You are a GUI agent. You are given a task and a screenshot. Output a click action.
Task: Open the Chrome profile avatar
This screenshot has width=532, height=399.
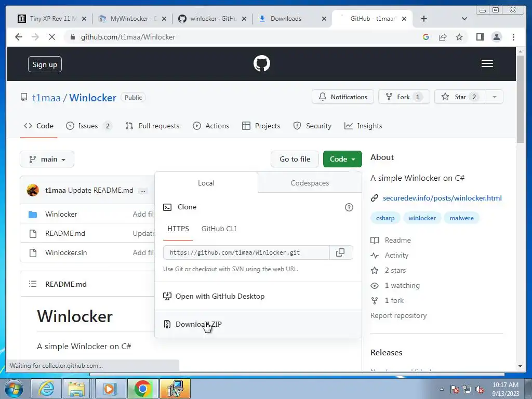pos(496,37)
